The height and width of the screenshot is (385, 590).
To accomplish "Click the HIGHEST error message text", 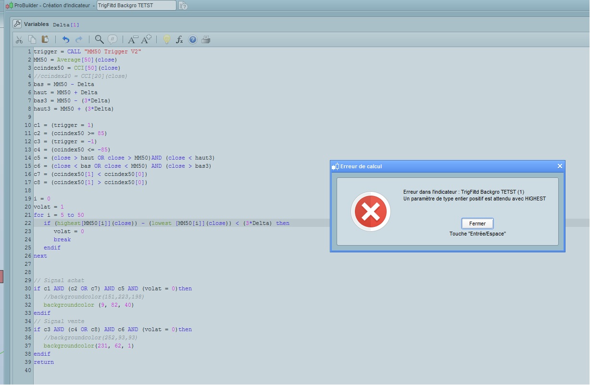I will tap(475, 199).
